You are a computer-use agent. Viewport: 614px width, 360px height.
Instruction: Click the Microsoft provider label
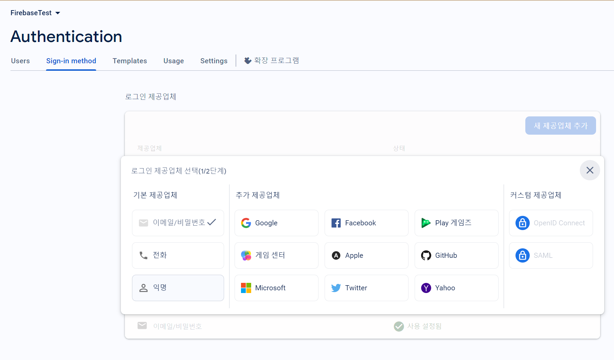(x=270, y=288)
